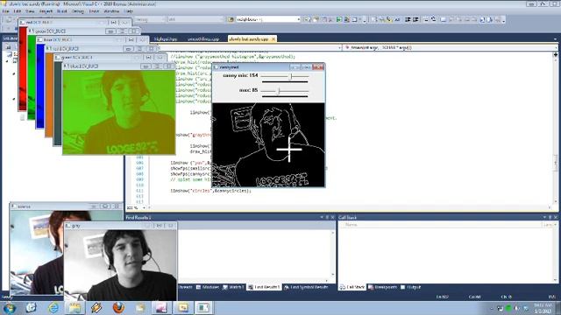Select the Find Results 1 tab

click(264, 287)
